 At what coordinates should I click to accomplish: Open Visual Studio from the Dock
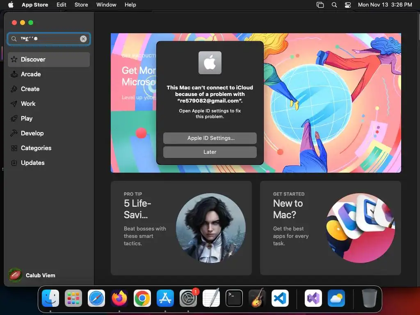313,298
